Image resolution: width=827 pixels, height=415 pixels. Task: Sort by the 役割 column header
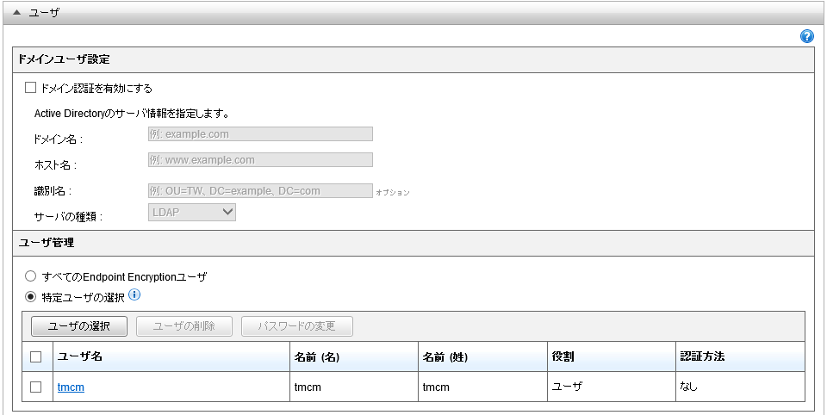pyautogui.click(x=563, y=356)
